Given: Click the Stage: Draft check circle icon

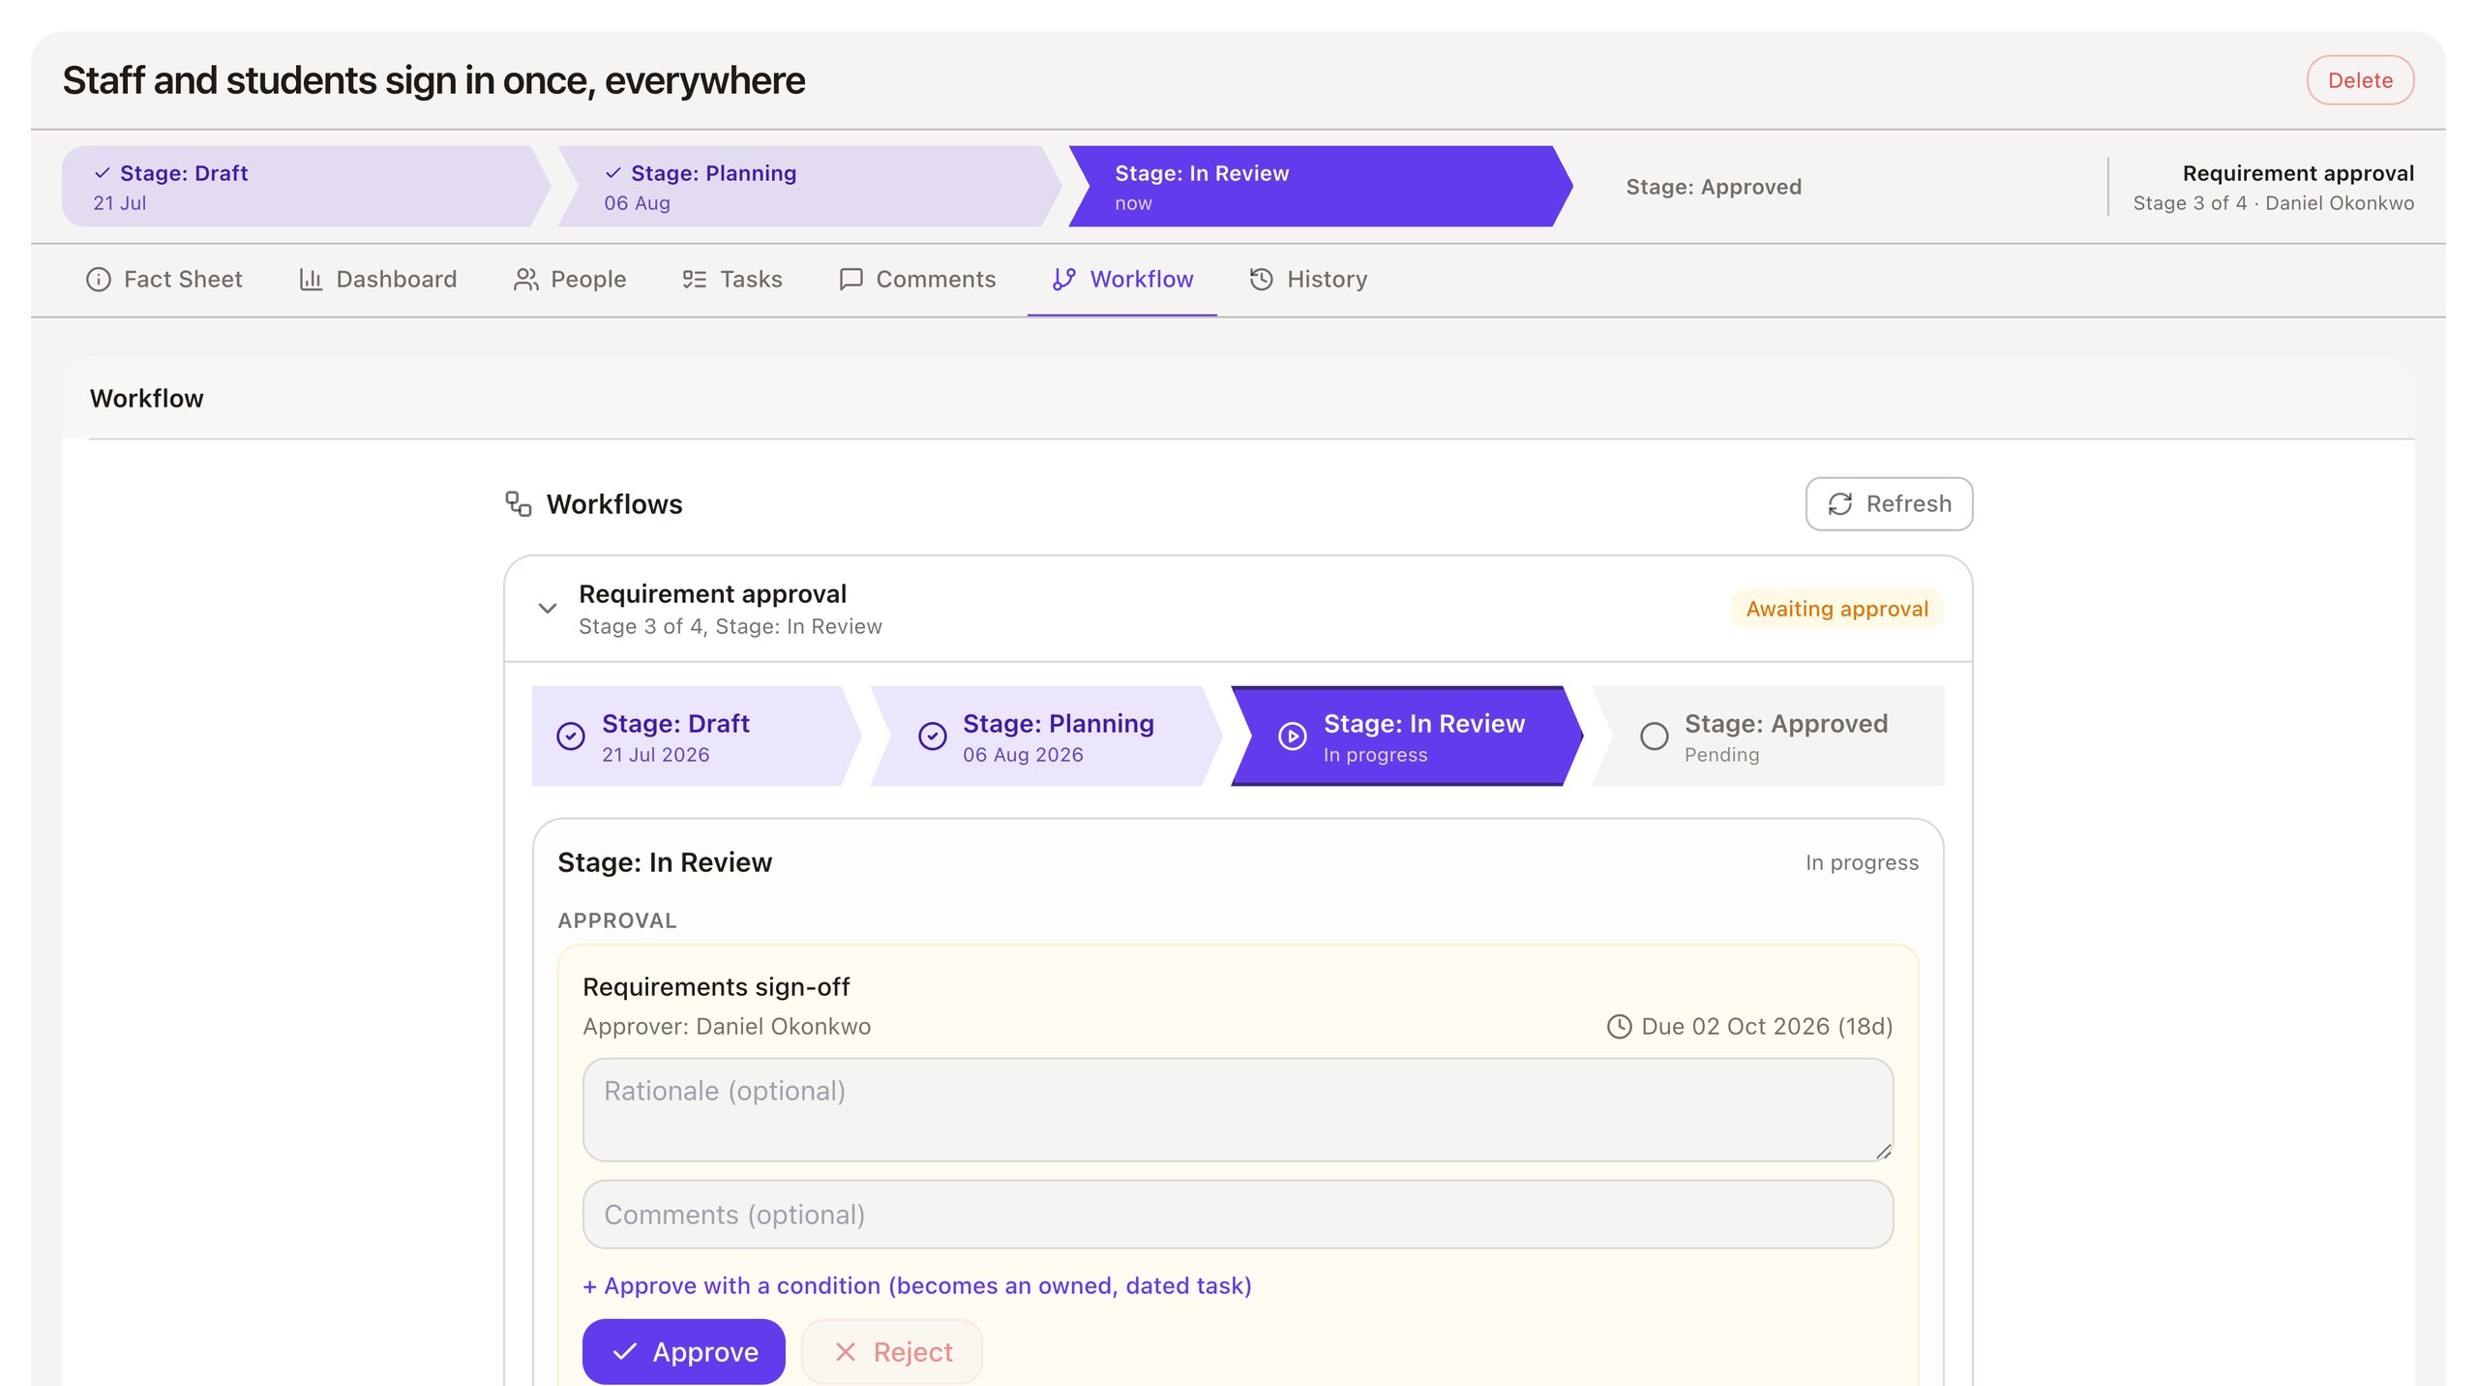Looking at the screenshot, I should point(571,737).
